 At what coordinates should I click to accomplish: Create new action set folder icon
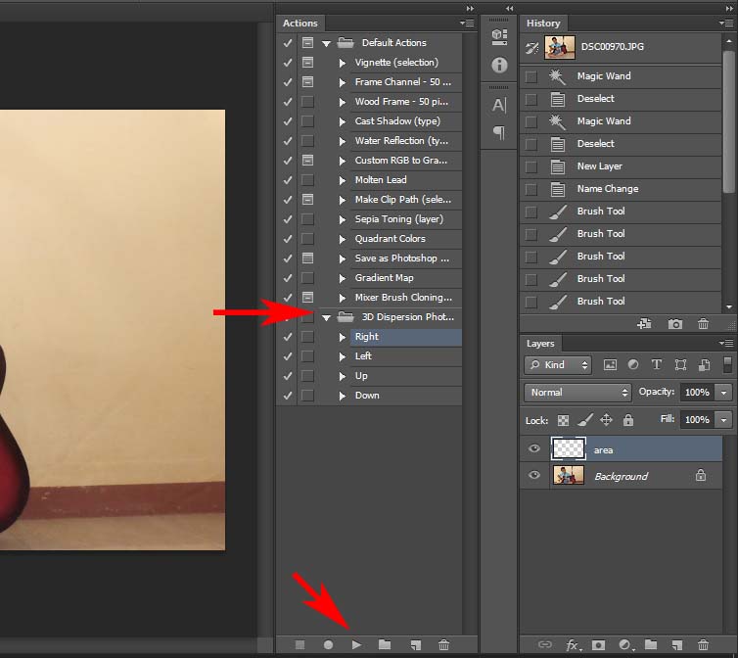385,644
